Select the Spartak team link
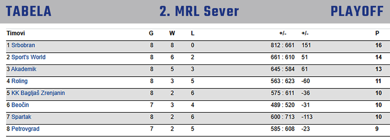 tap(21, 117)
